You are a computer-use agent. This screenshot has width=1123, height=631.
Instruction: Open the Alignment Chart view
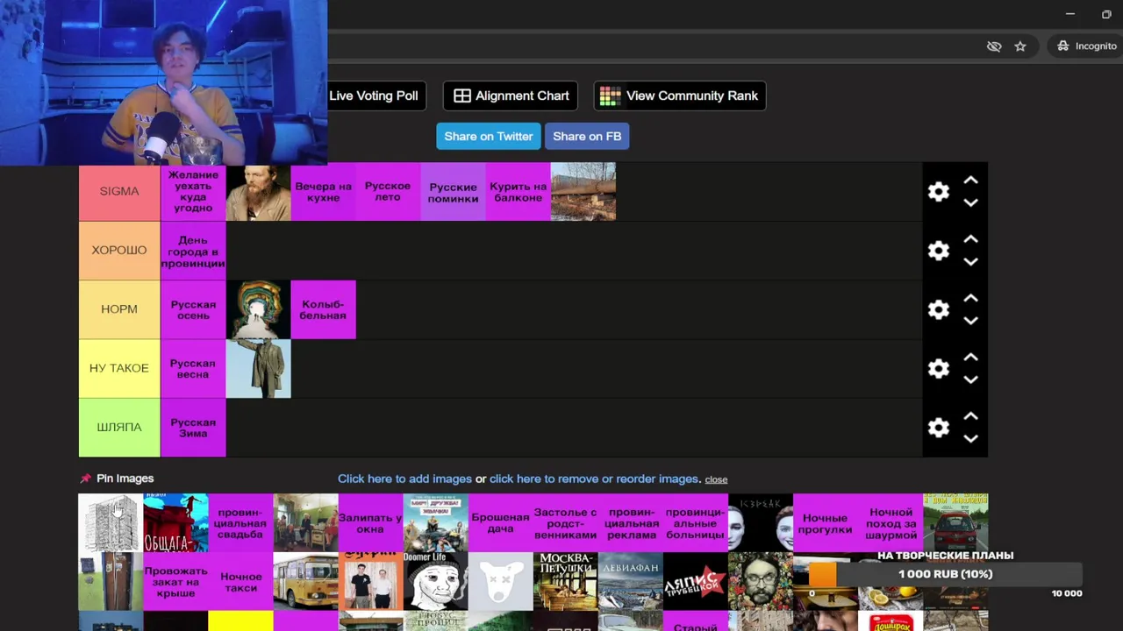point(511,96)
